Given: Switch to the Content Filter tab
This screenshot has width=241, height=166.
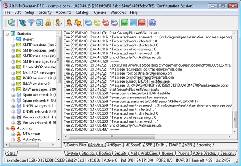Looking at the screenshot, I should pos(76,145).
